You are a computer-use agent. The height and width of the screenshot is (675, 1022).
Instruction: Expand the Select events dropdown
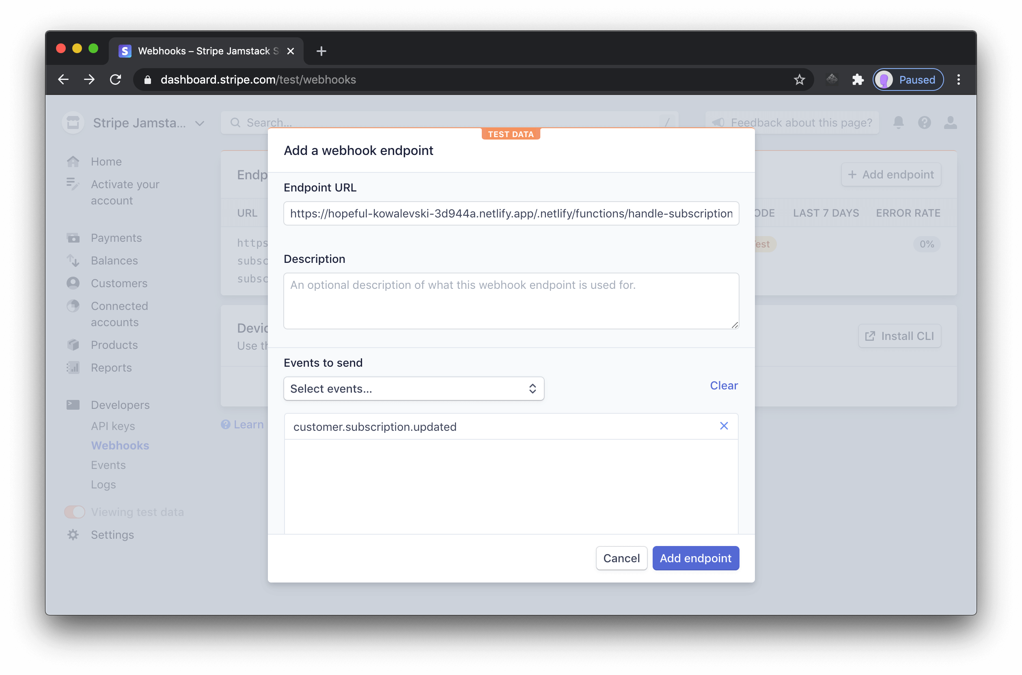[412, 389]
